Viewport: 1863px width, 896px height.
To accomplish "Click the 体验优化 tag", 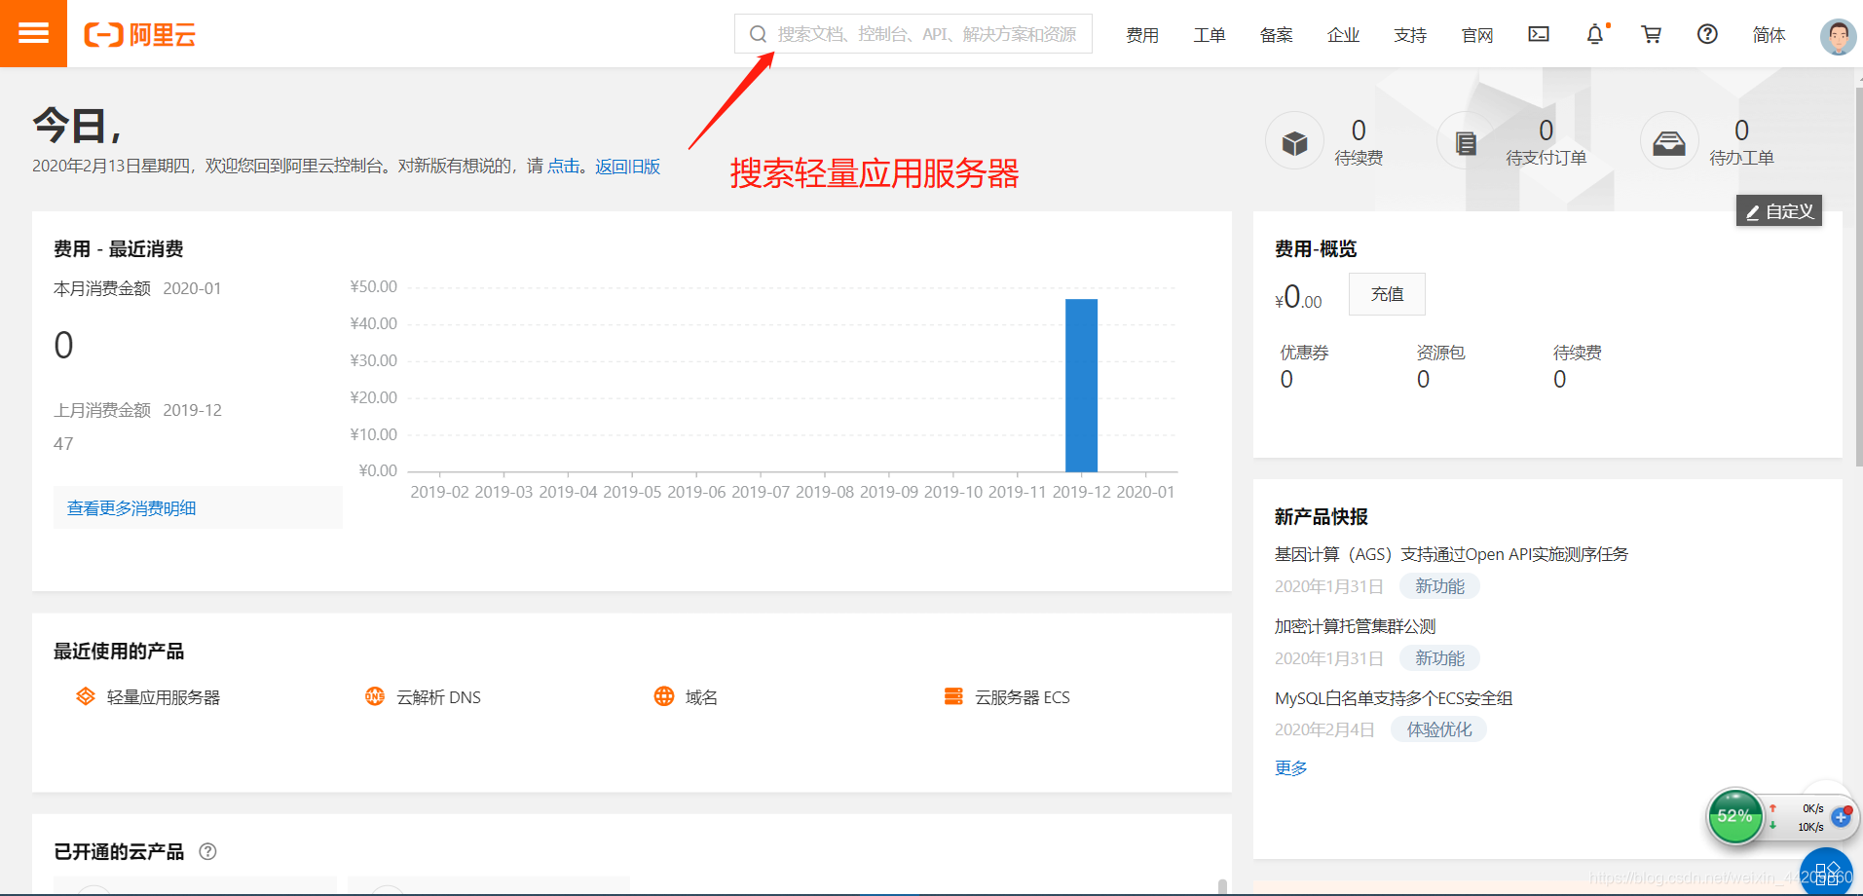I will coord(1439,729).
